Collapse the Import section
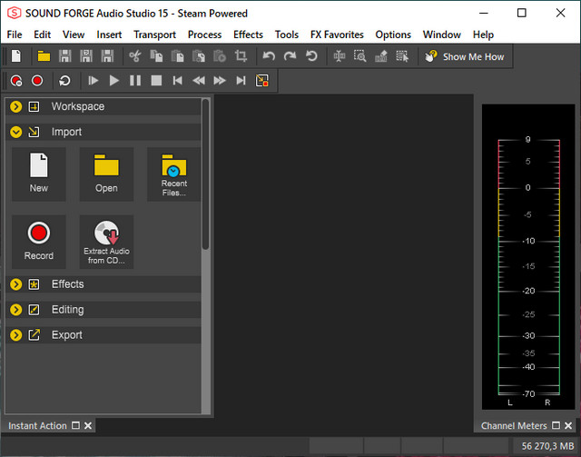Viewport: 581px width, 457px height. pyautogui.click(x=16, y=132)
